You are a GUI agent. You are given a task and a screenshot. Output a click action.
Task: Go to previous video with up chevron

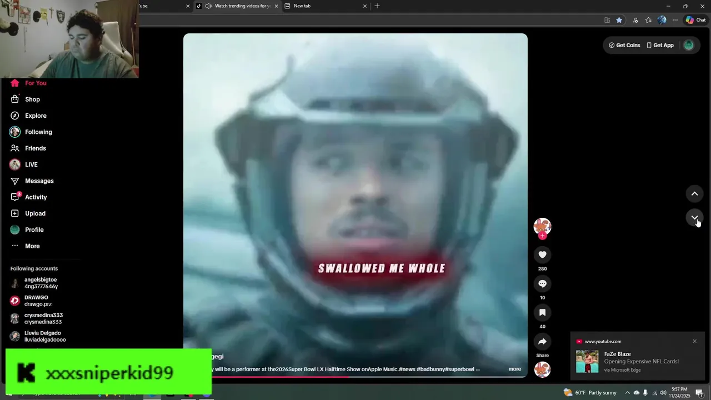click(694, 194)
